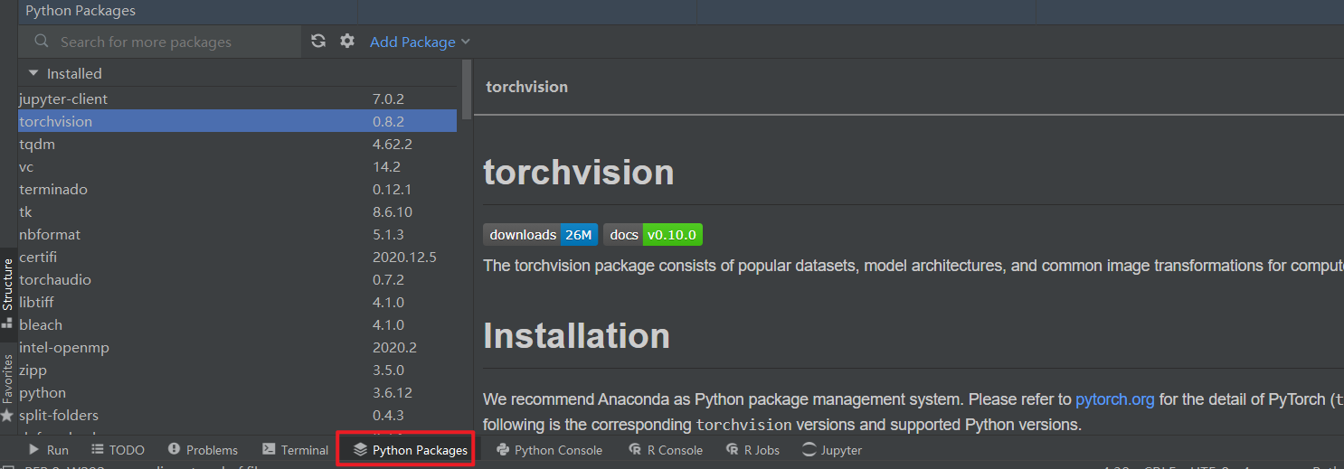Viewport: 1344px width, 469px height.
Task: Open the R Console tab
Action: (x=665, y=450)
